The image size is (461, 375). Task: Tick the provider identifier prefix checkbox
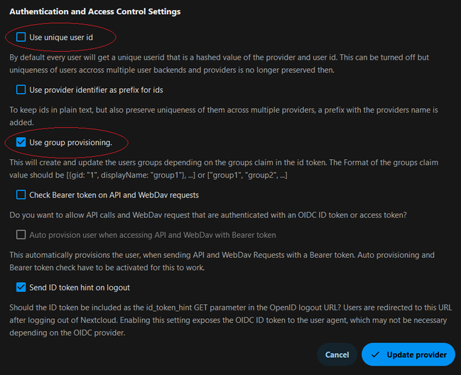(x=21, y=90)
